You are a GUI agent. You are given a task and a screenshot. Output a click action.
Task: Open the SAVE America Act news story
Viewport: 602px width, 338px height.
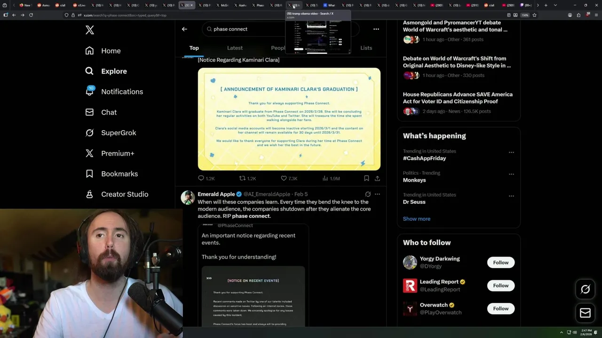(x=458, y=98)
